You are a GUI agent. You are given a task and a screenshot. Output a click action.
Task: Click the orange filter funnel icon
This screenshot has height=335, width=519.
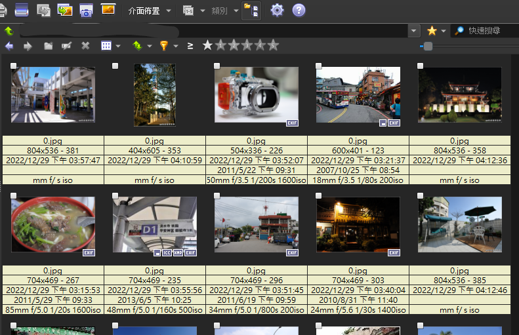pyautogui.click(x=164, y=46)
